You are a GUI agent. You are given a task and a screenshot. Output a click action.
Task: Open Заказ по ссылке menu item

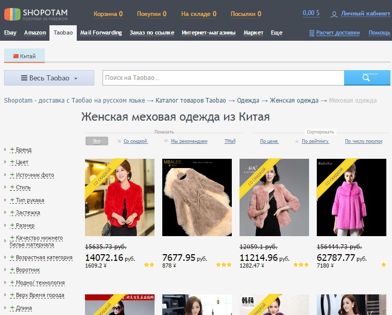pos(152,33)
